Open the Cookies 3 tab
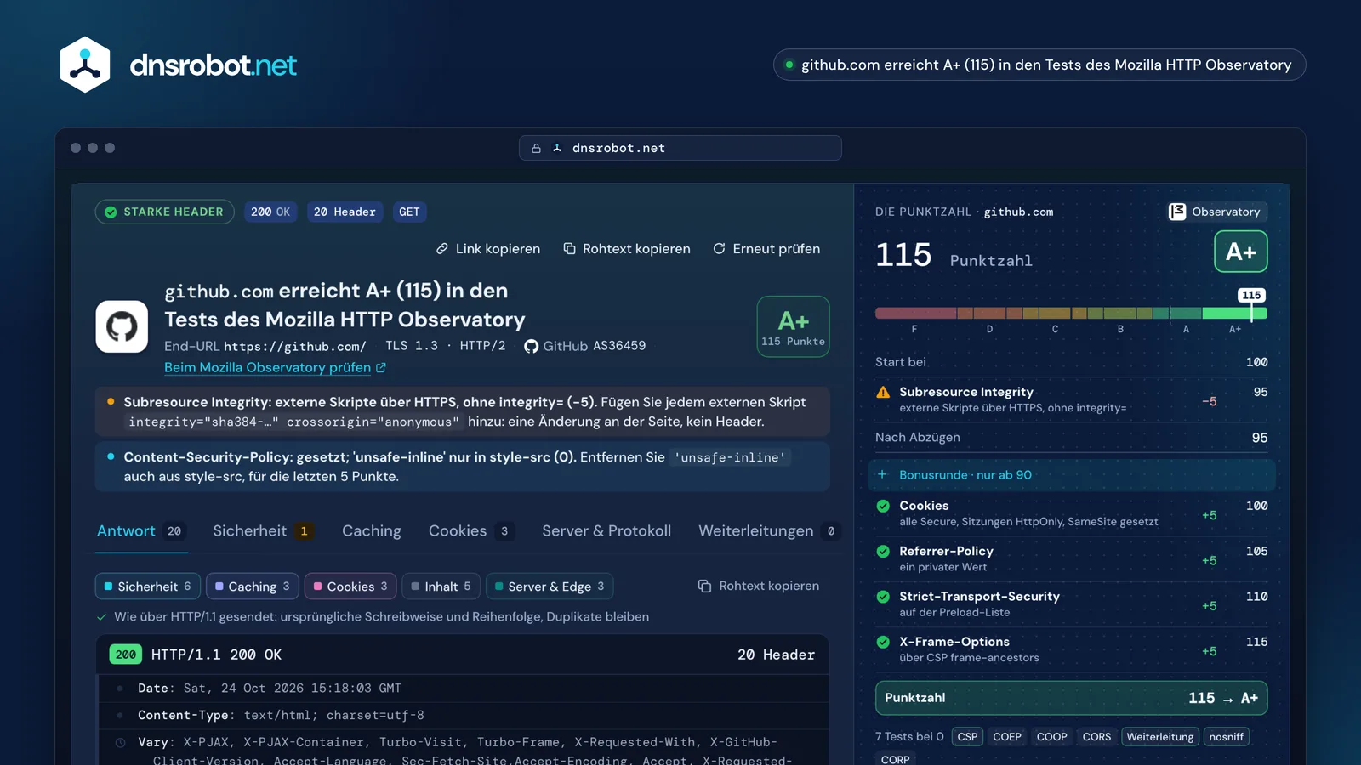 pos(470,531)
